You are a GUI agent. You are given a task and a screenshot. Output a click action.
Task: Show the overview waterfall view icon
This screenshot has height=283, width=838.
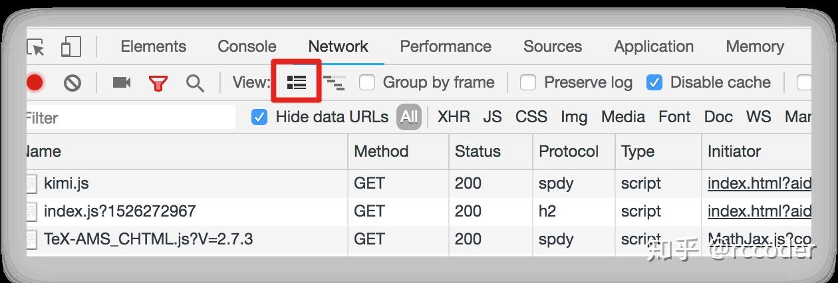(x=334, y=82)
